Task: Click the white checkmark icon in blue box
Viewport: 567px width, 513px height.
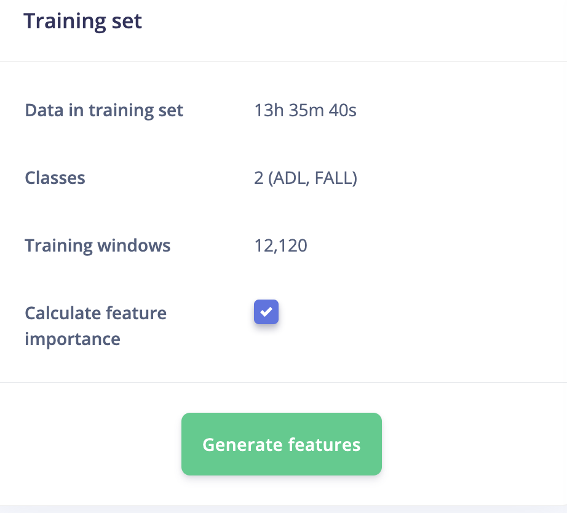Action: click(266, 312)
